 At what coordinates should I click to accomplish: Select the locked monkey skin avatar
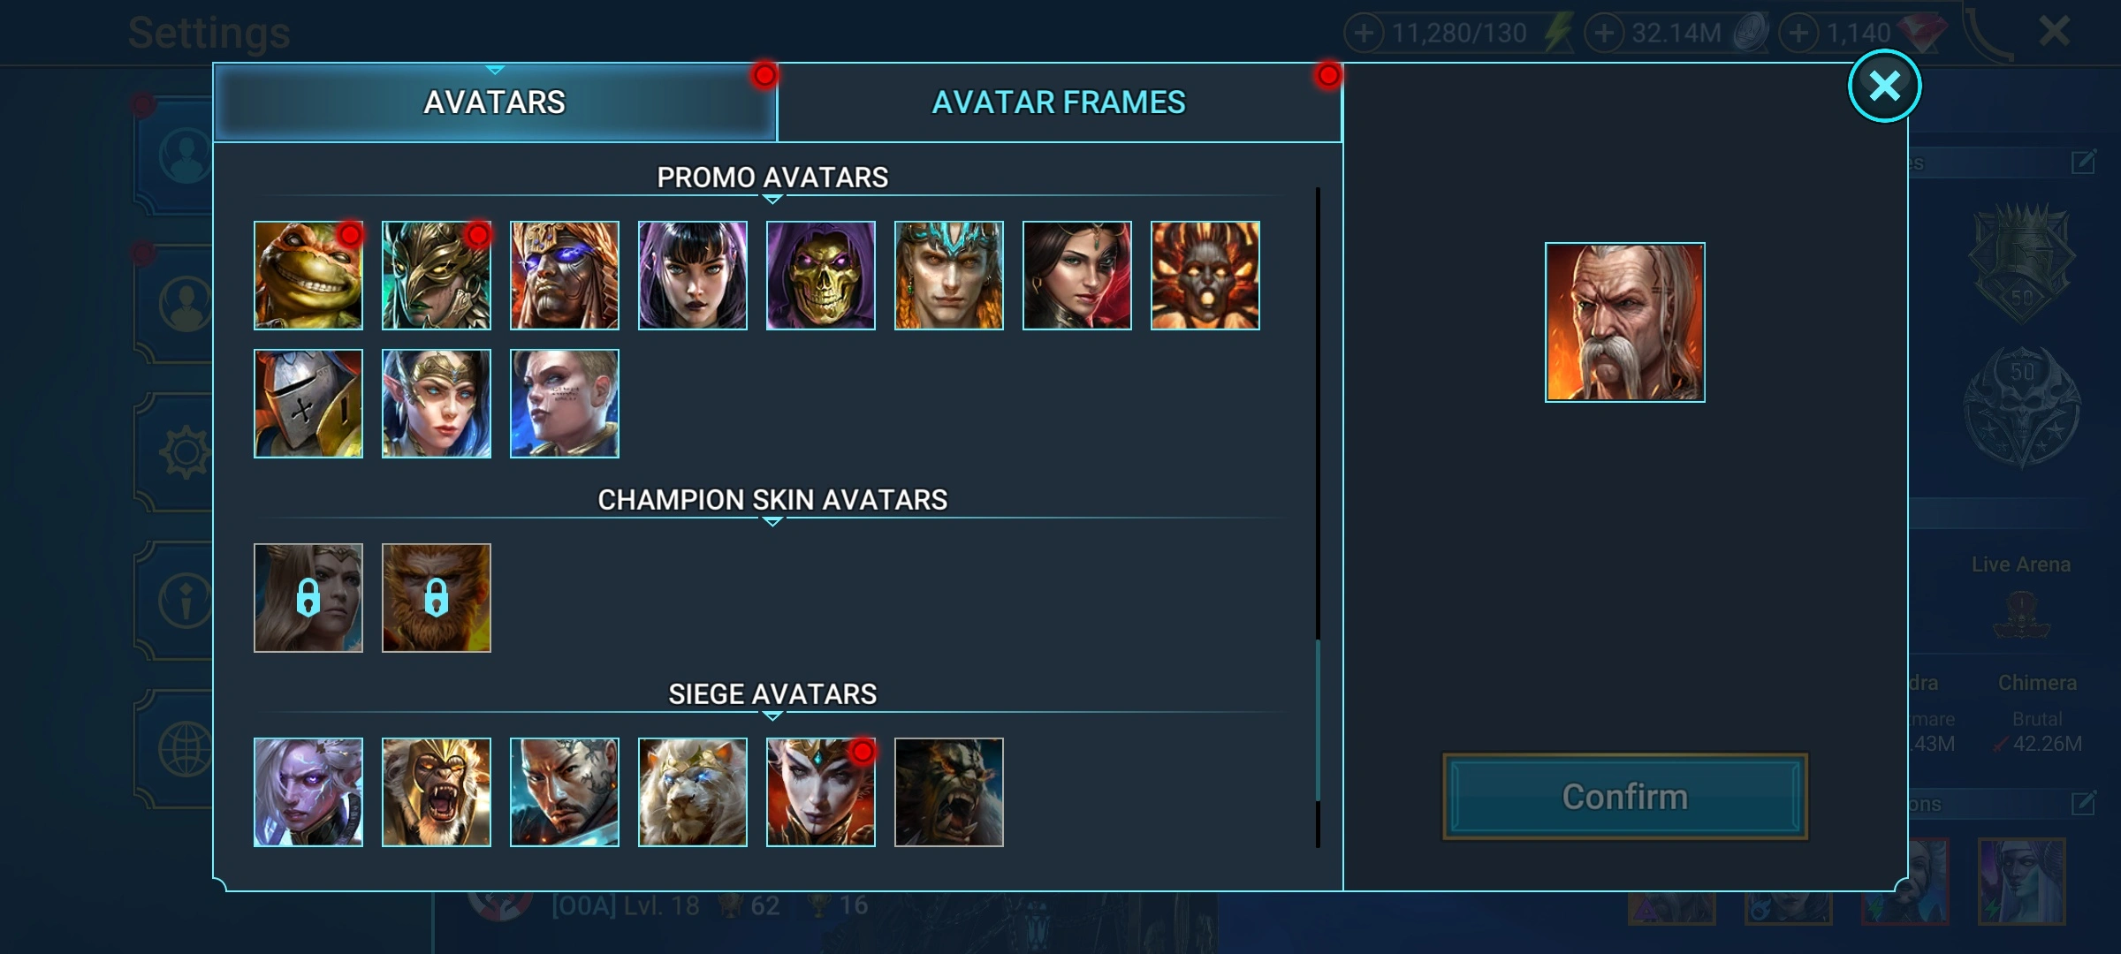coord(436,598)
